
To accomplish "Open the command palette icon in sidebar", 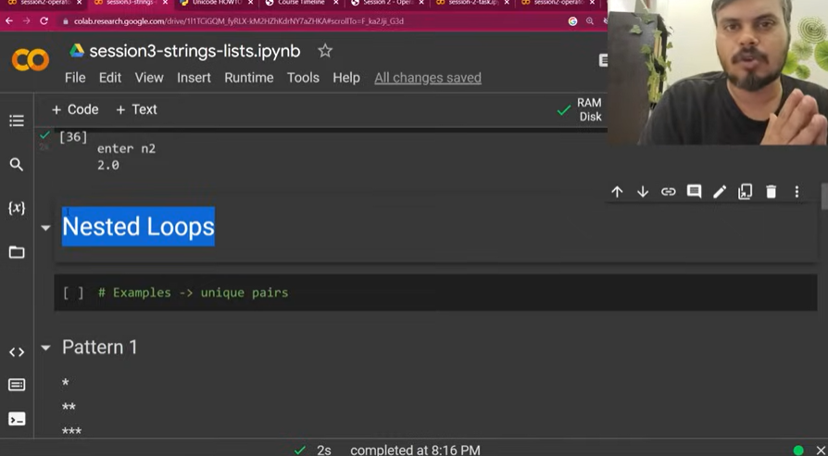I will click(17, 385).
